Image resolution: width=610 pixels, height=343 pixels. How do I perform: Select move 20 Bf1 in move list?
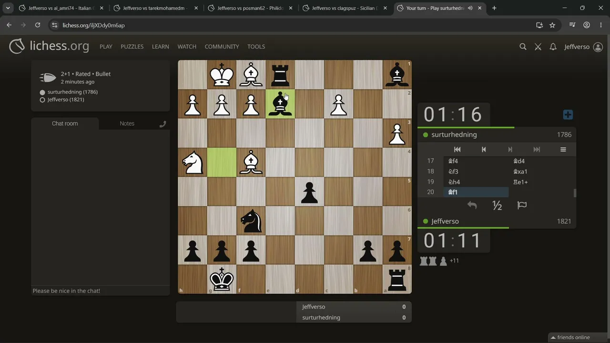(476, 192)
